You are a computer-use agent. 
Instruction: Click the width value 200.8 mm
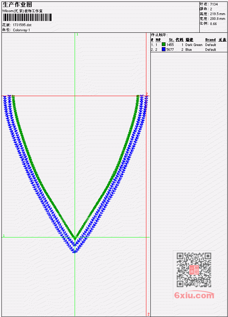(x=217, y=19)
